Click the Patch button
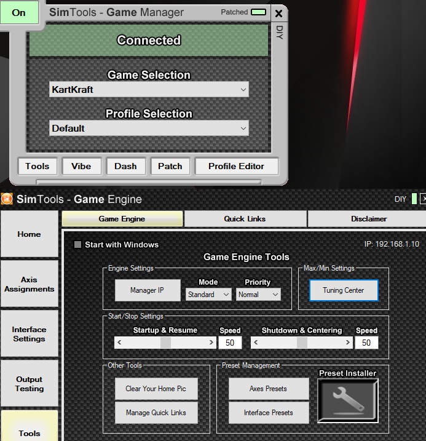The height and width of the screenshot is (441, 426). (x=170, y=166)
